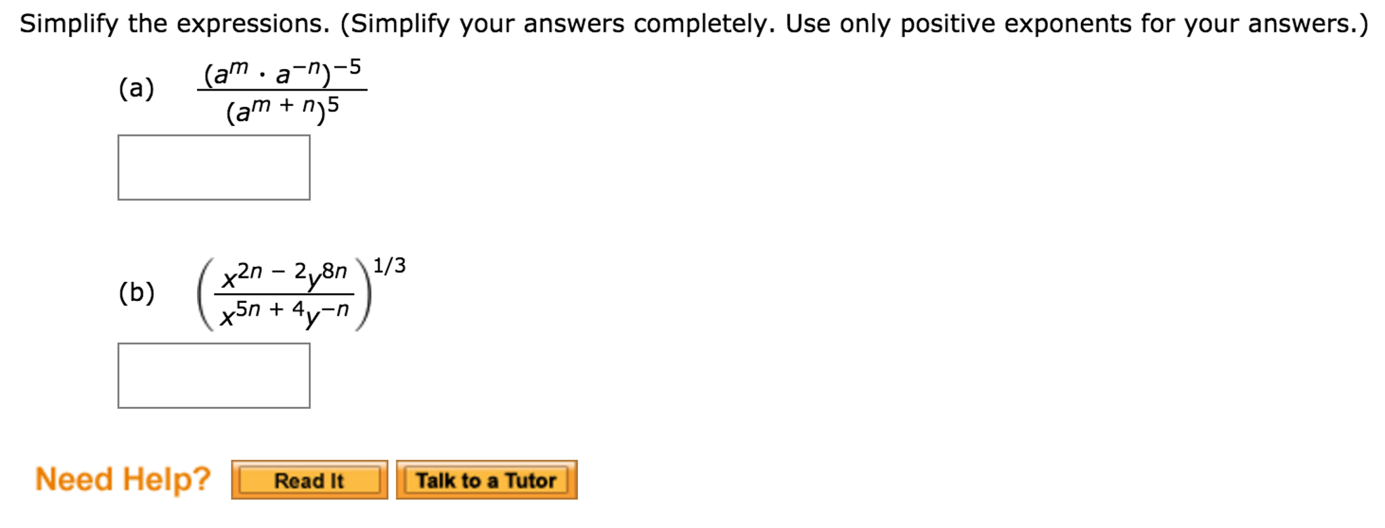Select the denominator (a^(m+n))^5 in part (a)

click(282, 110)
